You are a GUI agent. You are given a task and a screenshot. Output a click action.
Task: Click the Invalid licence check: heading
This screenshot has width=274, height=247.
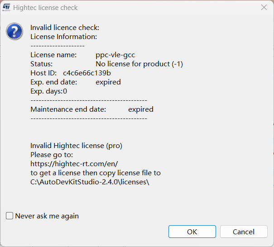coord(65,28)
